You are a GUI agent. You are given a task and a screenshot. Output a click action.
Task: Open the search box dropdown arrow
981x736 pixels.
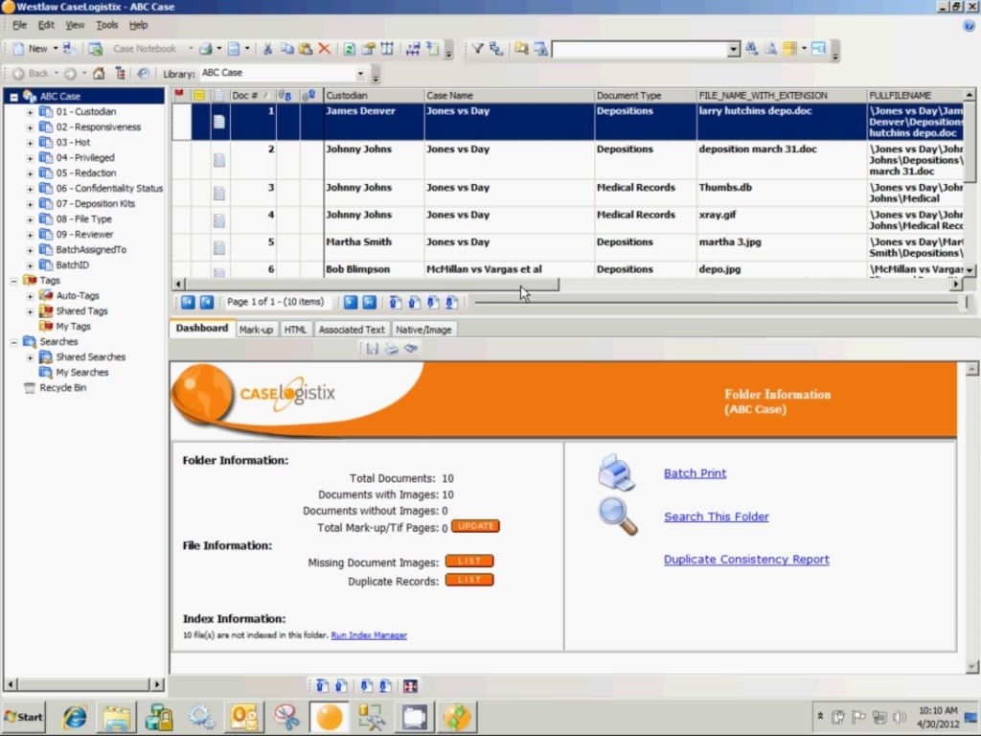[734, 49]
